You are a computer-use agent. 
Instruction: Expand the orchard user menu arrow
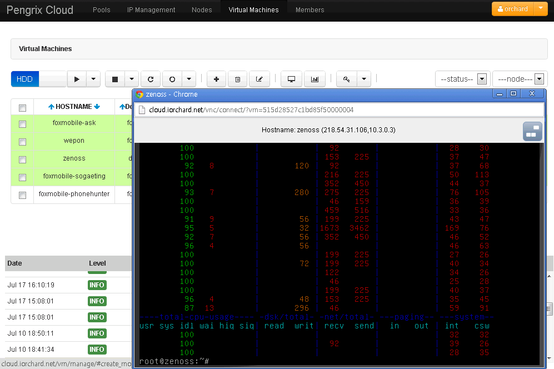541,9
